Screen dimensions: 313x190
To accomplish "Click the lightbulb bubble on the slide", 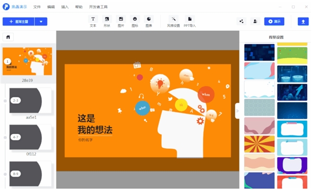I will [160, 84].
